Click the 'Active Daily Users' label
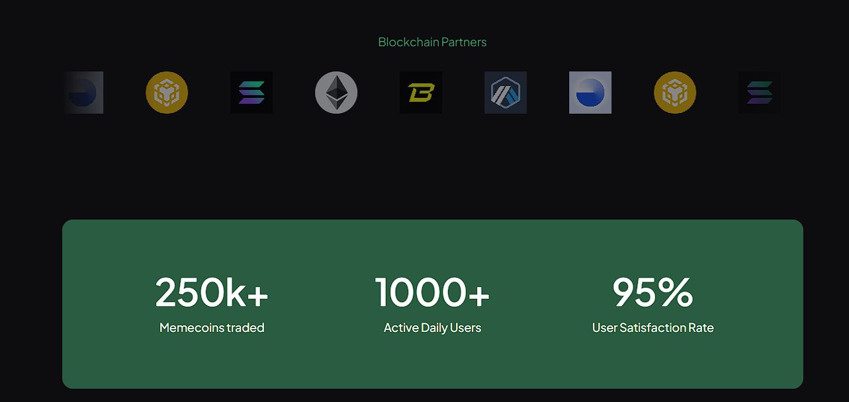849x402 pixels. [432, 328]
